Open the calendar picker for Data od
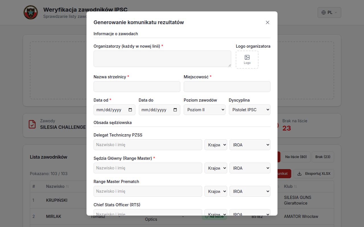 (x=130, y=110)
